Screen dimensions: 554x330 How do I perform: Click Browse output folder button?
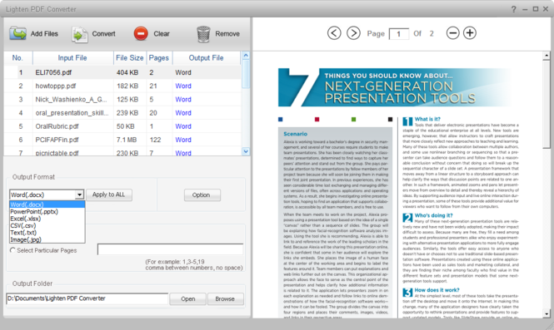coord(226,299)
